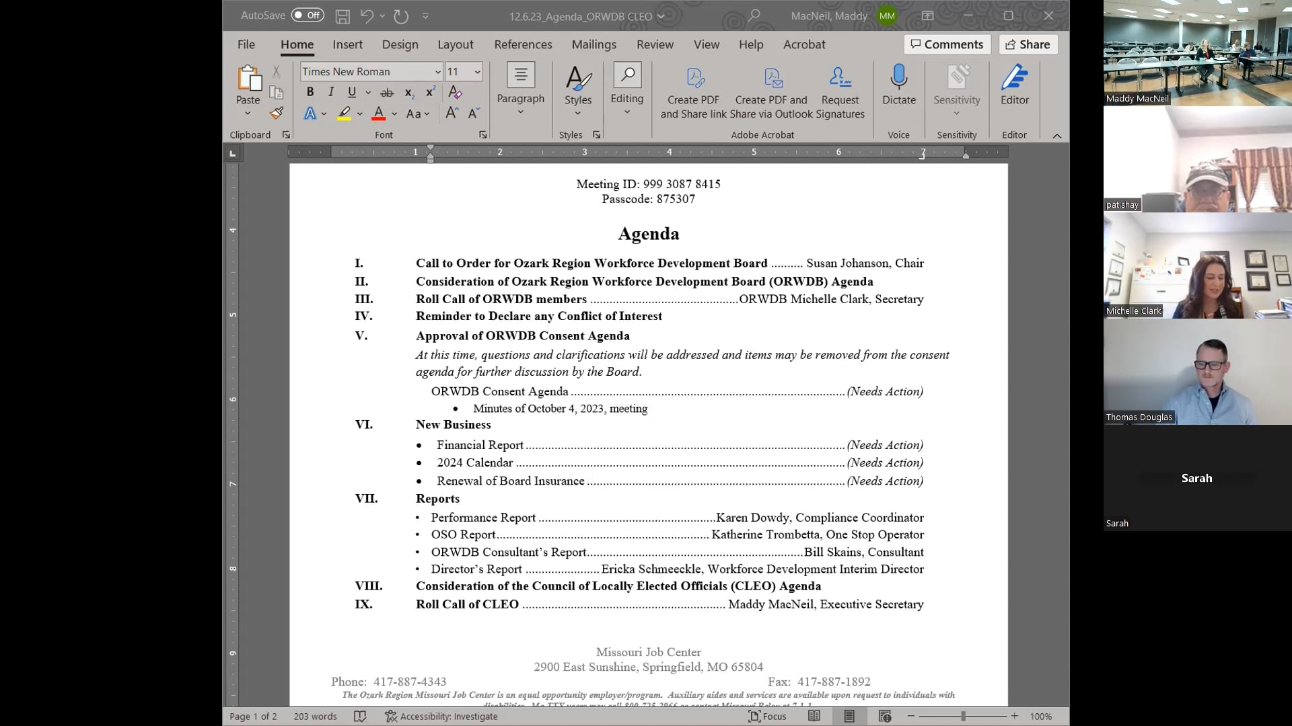Click the Clear All Formatting icon

tap(455, 92)
